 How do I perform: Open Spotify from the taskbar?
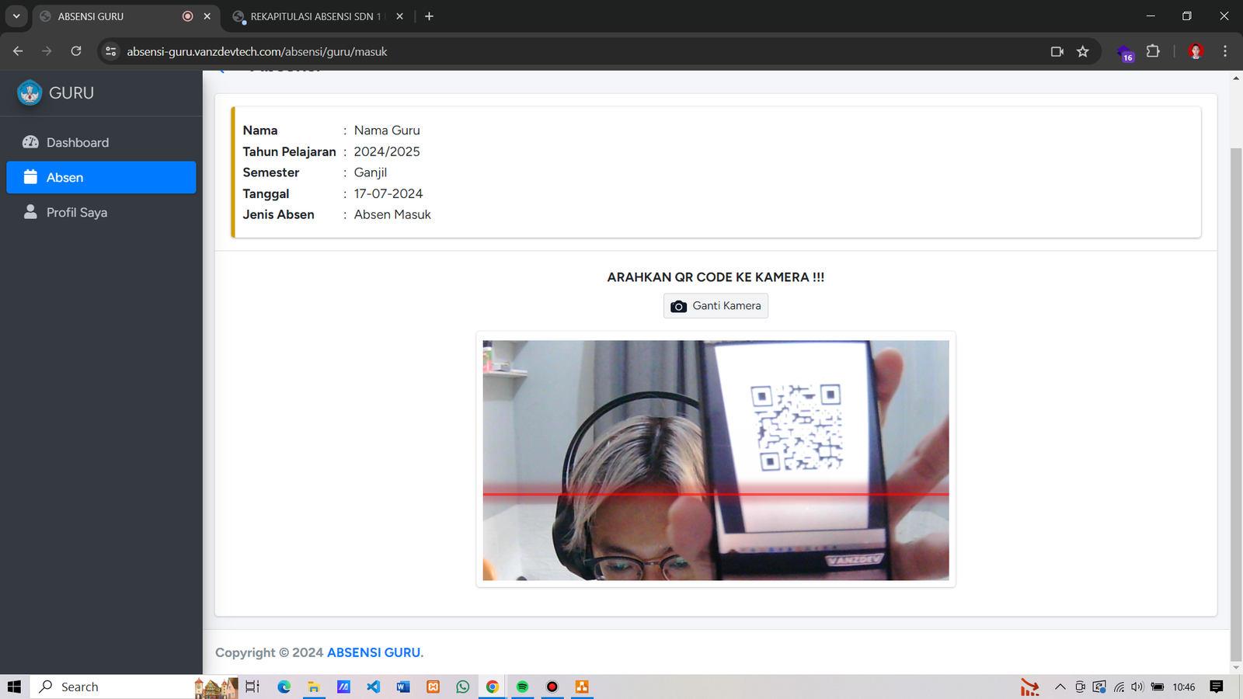(522, 687)
